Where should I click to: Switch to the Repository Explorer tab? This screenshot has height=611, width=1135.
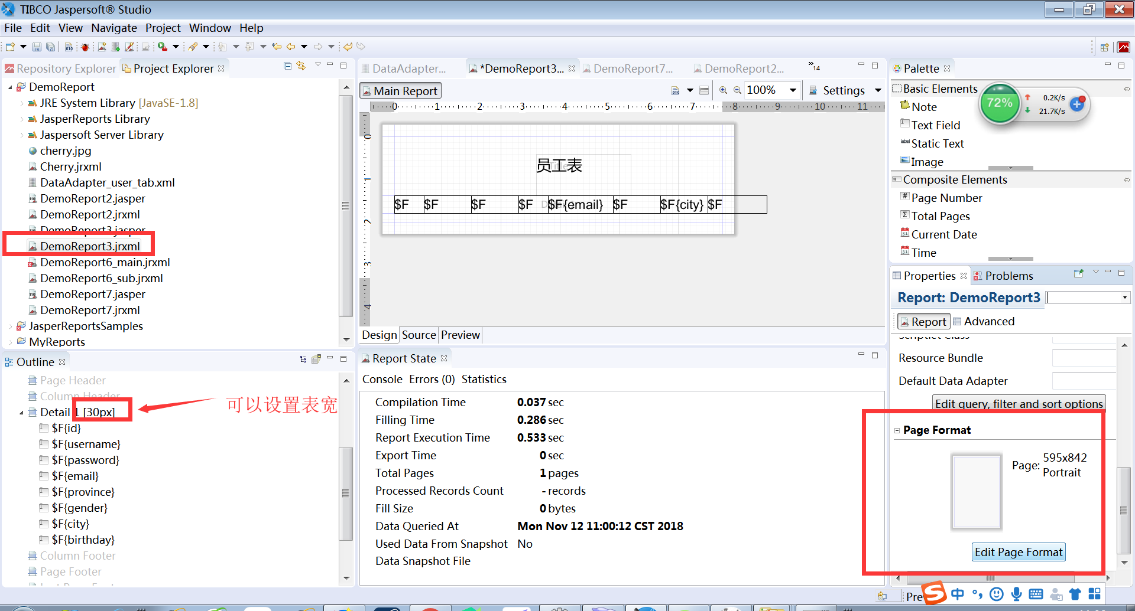pyautogui.click(x=60, y=68)
